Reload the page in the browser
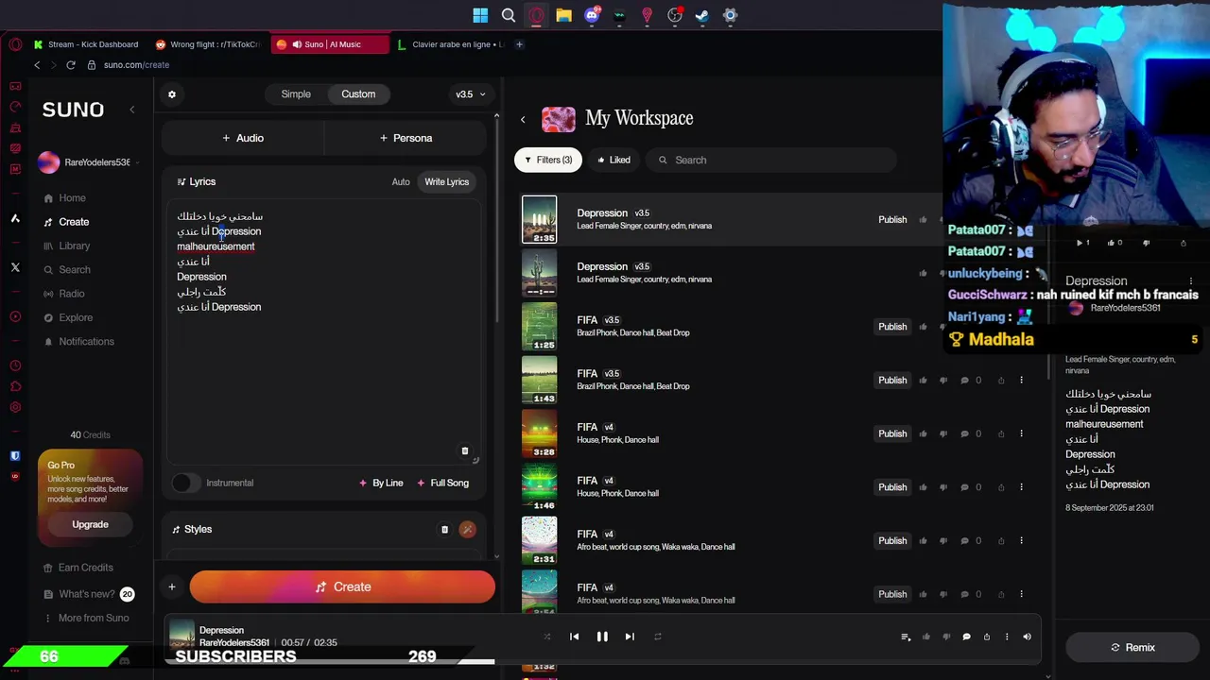This screenshot has width=1210, height=680. coord(70,65)
